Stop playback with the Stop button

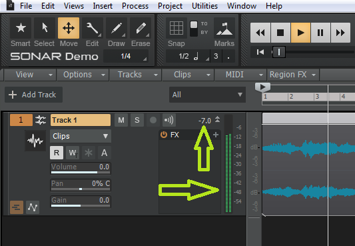tap(280, 33)
